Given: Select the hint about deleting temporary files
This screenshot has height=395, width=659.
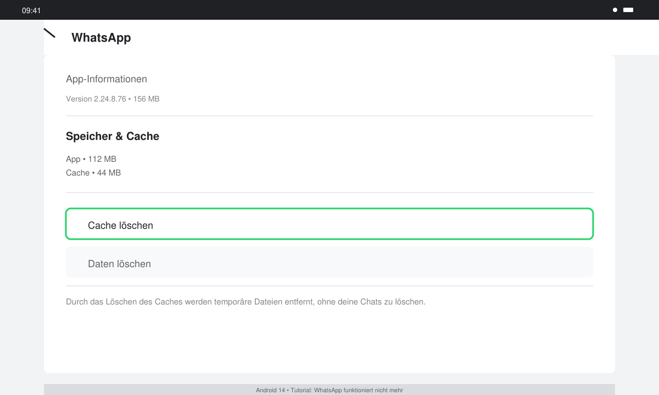Looking at the screenshot, I should [245, 302].
